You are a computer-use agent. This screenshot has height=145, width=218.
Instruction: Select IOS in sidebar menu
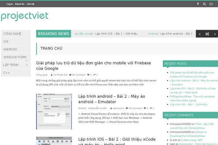16,41
